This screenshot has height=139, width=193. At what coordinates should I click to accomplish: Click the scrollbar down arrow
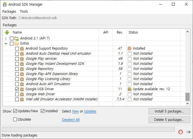[187, 103]
